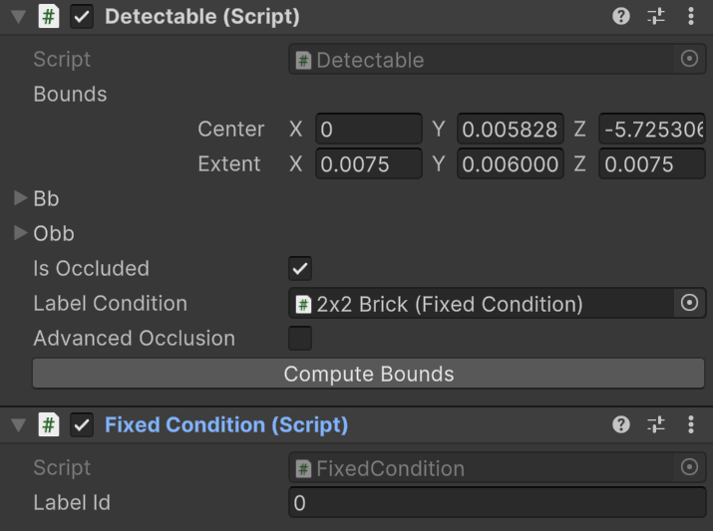Expand the Obb property foldout

21,234
